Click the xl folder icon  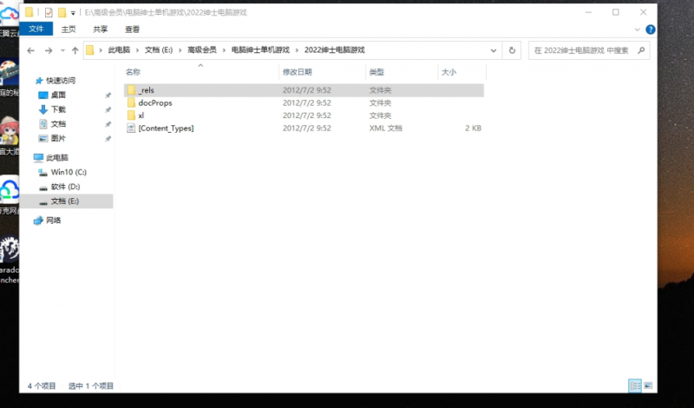click(131, 115)
